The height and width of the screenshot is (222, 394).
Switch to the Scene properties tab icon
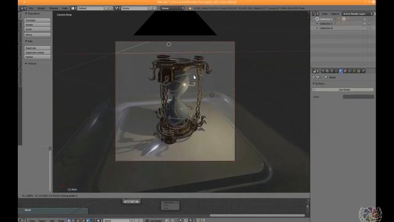332,72
